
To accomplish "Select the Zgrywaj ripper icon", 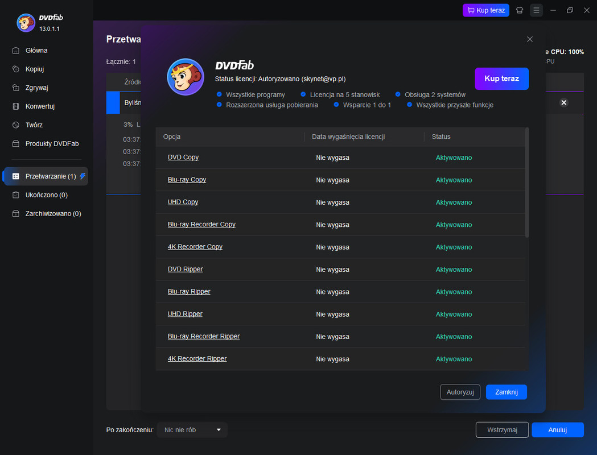I will (x=15, y=88).
